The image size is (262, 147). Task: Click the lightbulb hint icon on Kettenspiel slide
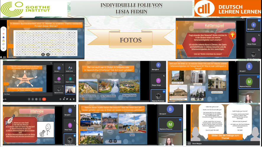[232, 34]
